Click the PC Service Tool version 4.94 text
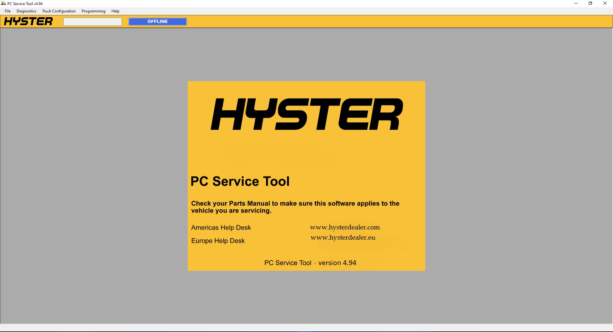Image resolution: width=613 pixels, height=332 pixels. click(310, 263)
